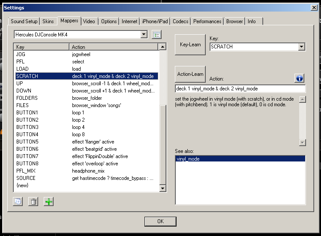321x236 pixels.
Task: Sort the list by the Key column header
Action: [42, 47]
